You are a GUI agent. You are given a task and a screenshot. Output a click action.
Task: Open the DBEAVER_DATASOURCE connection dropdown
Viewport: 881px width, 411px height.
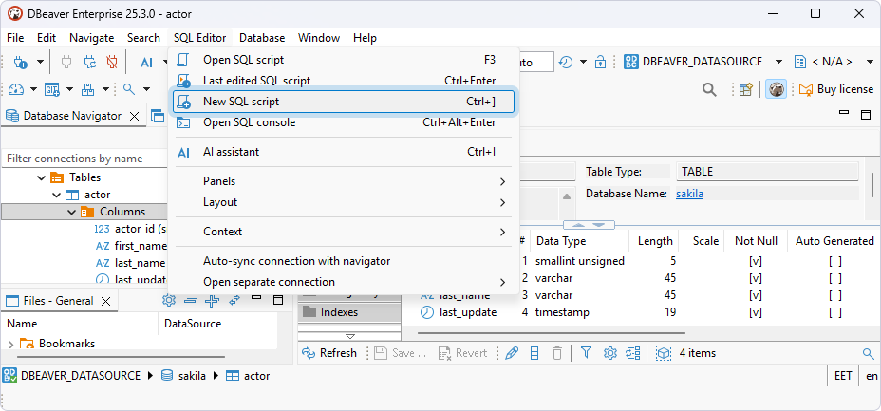(778, 62)
